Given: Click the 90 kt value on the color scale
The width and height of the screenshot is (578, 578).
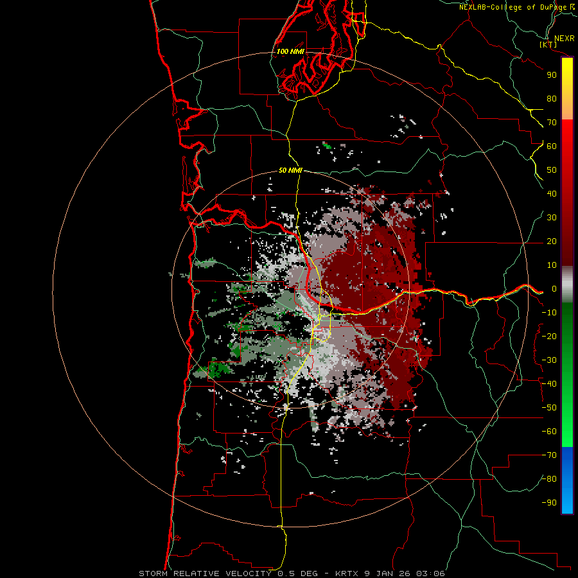Looking at the screenshot, I should pos(552,75).
